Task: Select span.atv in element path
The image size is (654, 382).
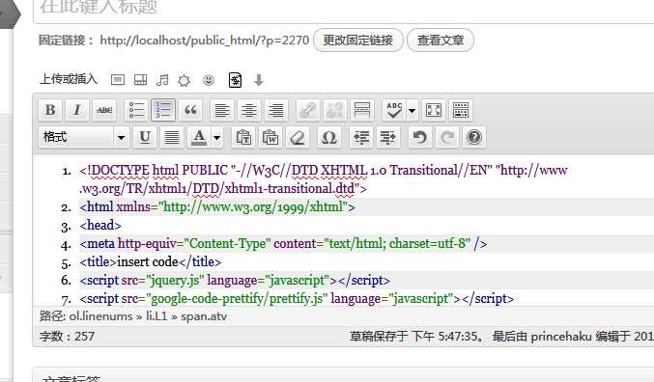Action: (204, 316)
